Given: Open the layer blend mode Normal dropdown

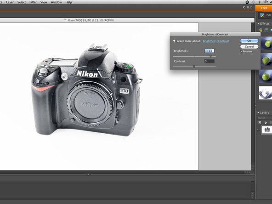Looking at the screenshot, I should [x=265, y=118].
